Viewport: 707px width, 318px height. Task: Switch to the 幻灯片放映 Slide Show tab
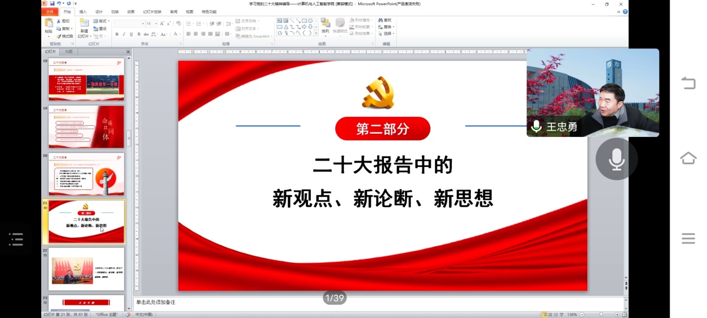click(x=152, y=12)
